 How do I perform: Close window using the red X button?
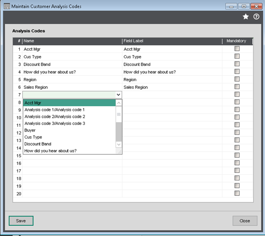pyautogui.click(x=256, y=7)
